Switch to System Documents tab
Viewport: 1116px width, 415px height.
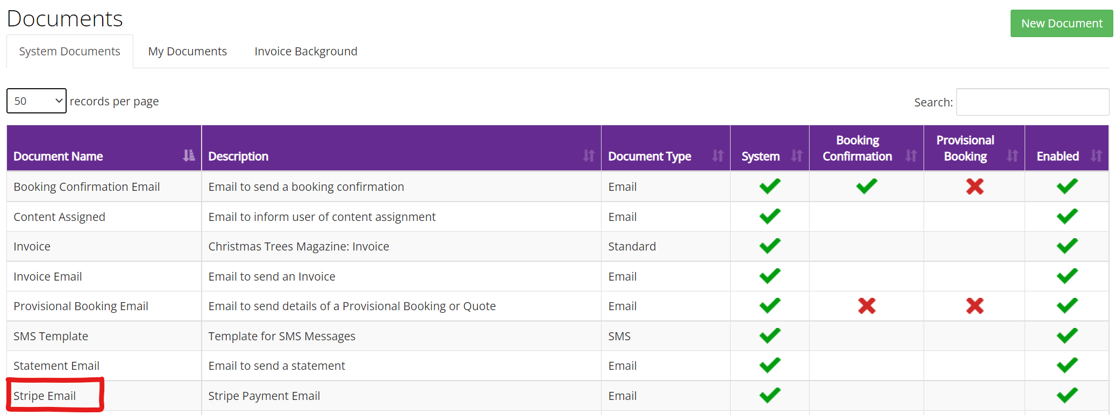point(70,52)
